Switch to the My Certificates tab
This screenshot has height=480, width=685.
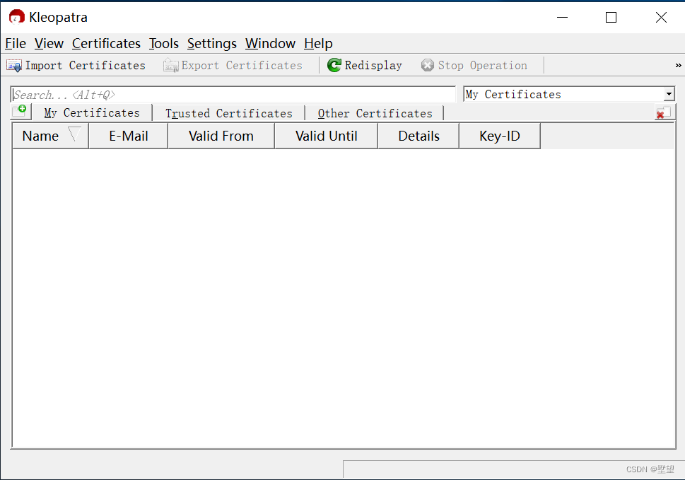(92, 112)
